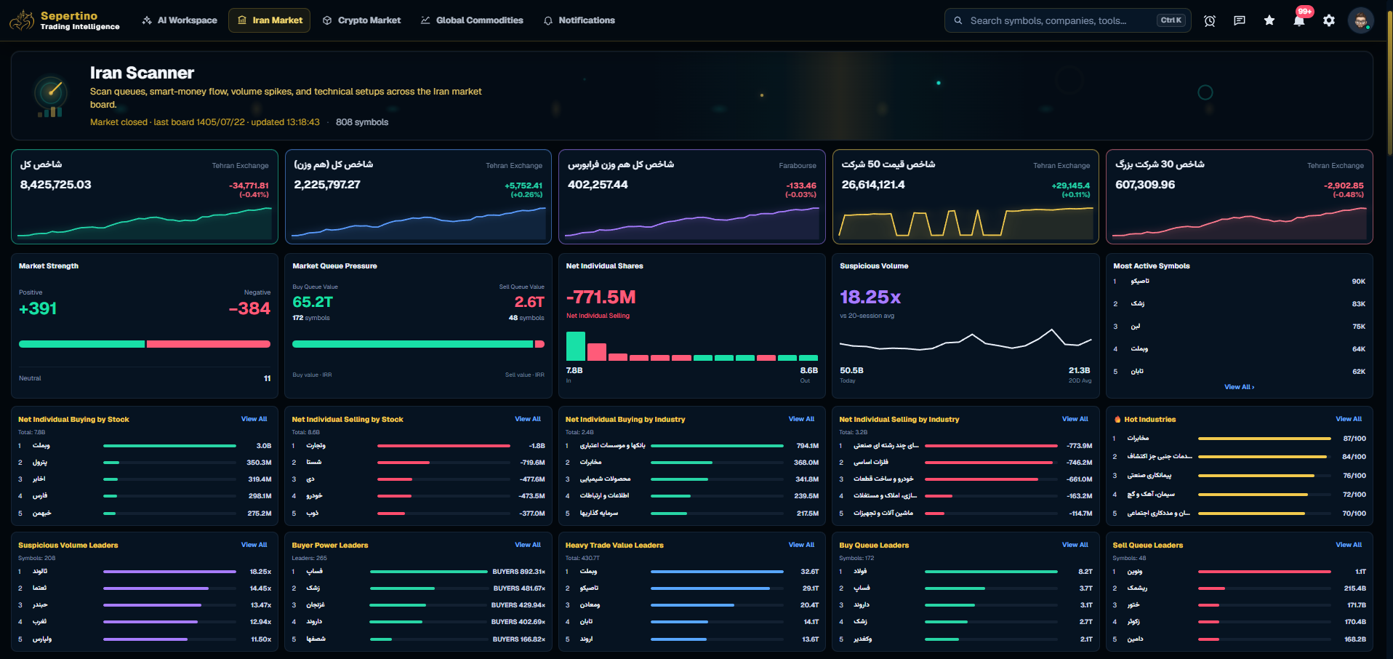Viewport: 1393px width, 659px height.
Task: Open the alarm clock icon in top bar
Action: point(1210,20)
